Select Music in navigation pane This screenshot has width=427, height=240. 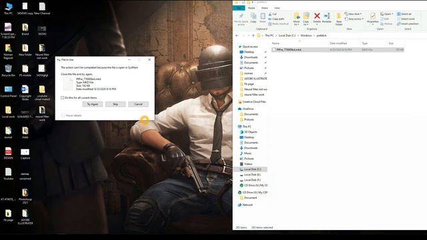click(246, 153)
